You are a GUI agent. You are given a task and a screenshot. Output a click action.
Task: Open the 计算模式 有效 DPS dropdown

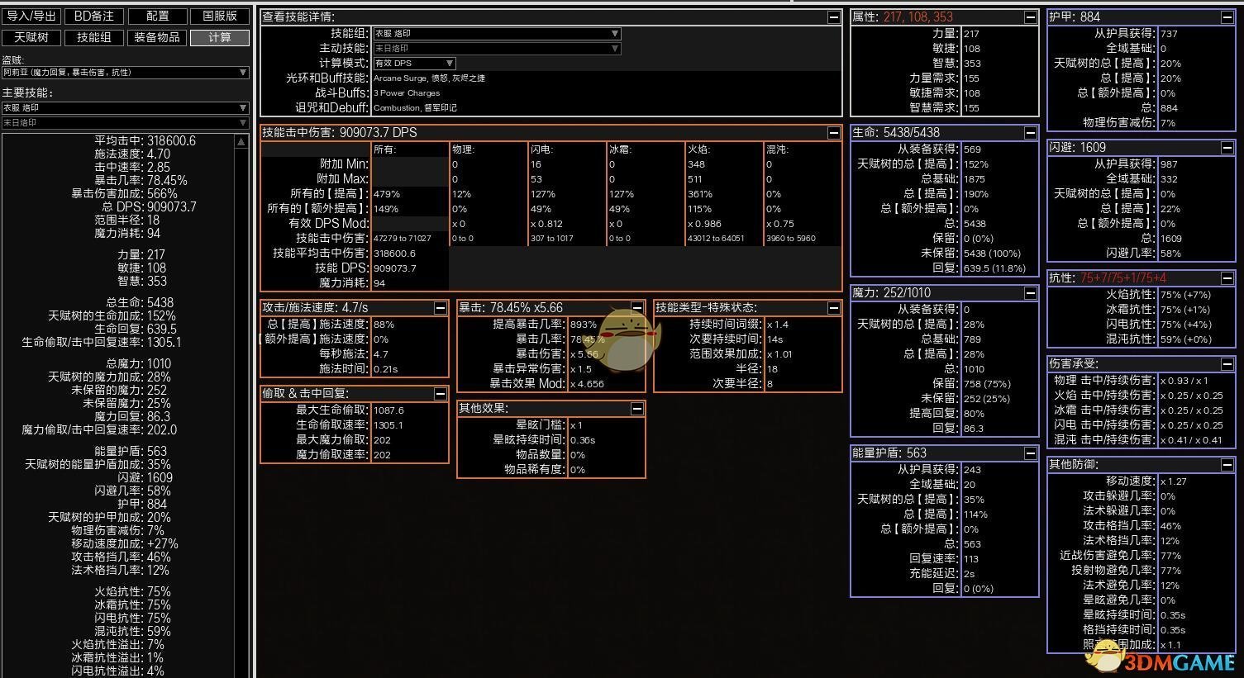(414, 64)
